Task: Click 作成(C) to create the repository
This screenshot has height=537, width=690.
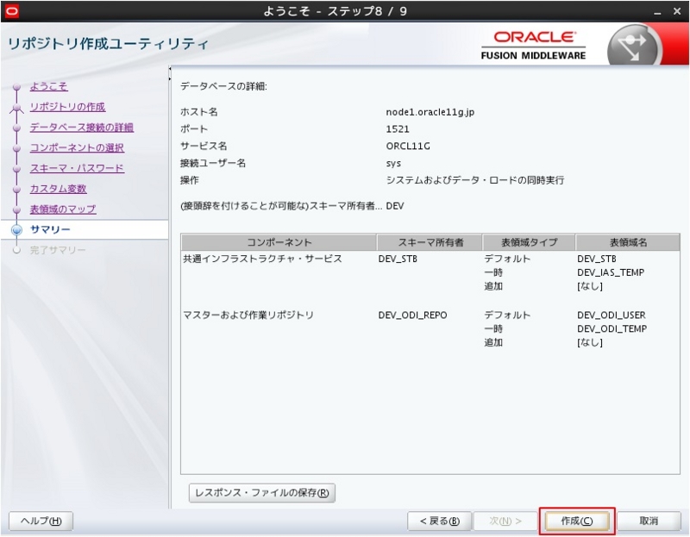Action: [x=577, y=521]
